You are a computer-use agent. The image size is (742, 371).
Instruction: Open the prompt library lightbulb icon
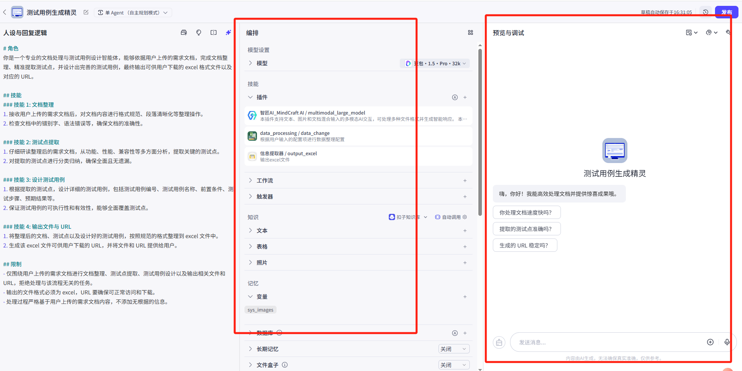click(x=199, y=32)
